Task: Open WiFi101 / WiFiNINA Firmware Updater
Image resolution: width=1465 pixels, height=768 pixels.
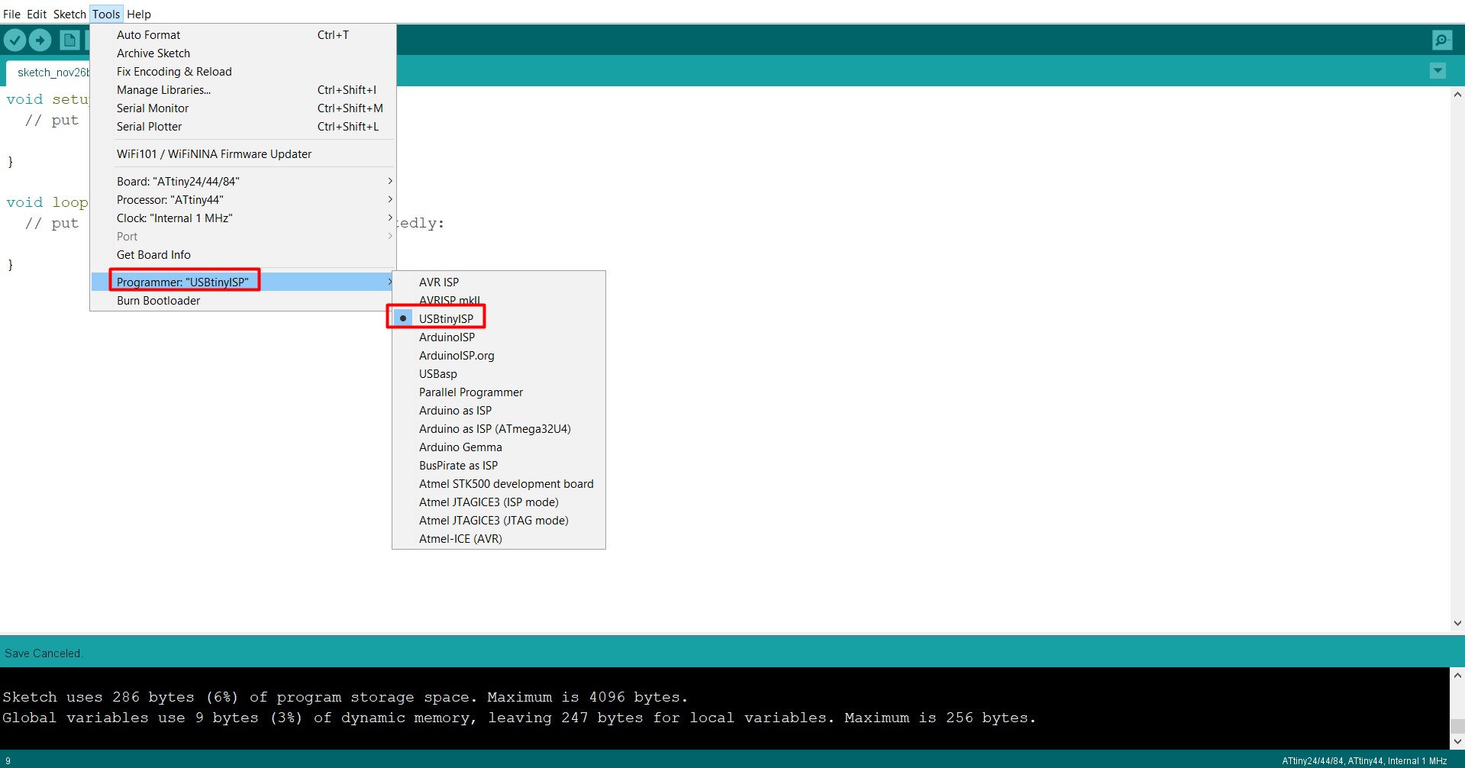Action: (x=244, y=154)
